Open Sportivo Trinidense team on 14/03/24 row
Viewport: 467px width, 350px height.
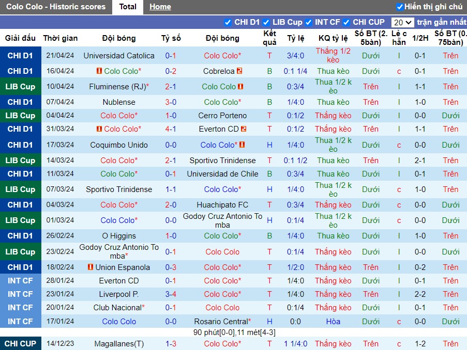pyautogui.click(x=222, y=160)
